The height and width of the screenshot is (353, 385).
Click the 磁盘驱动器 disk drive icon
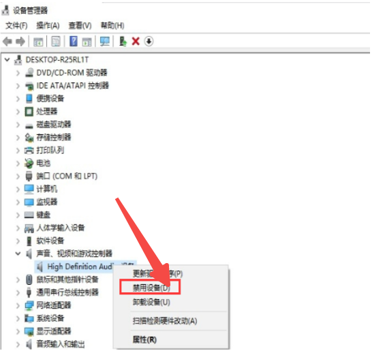coord(29,125)
